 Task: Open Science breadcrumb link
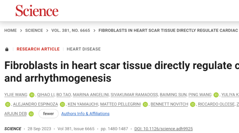click(x=34, y=30)
